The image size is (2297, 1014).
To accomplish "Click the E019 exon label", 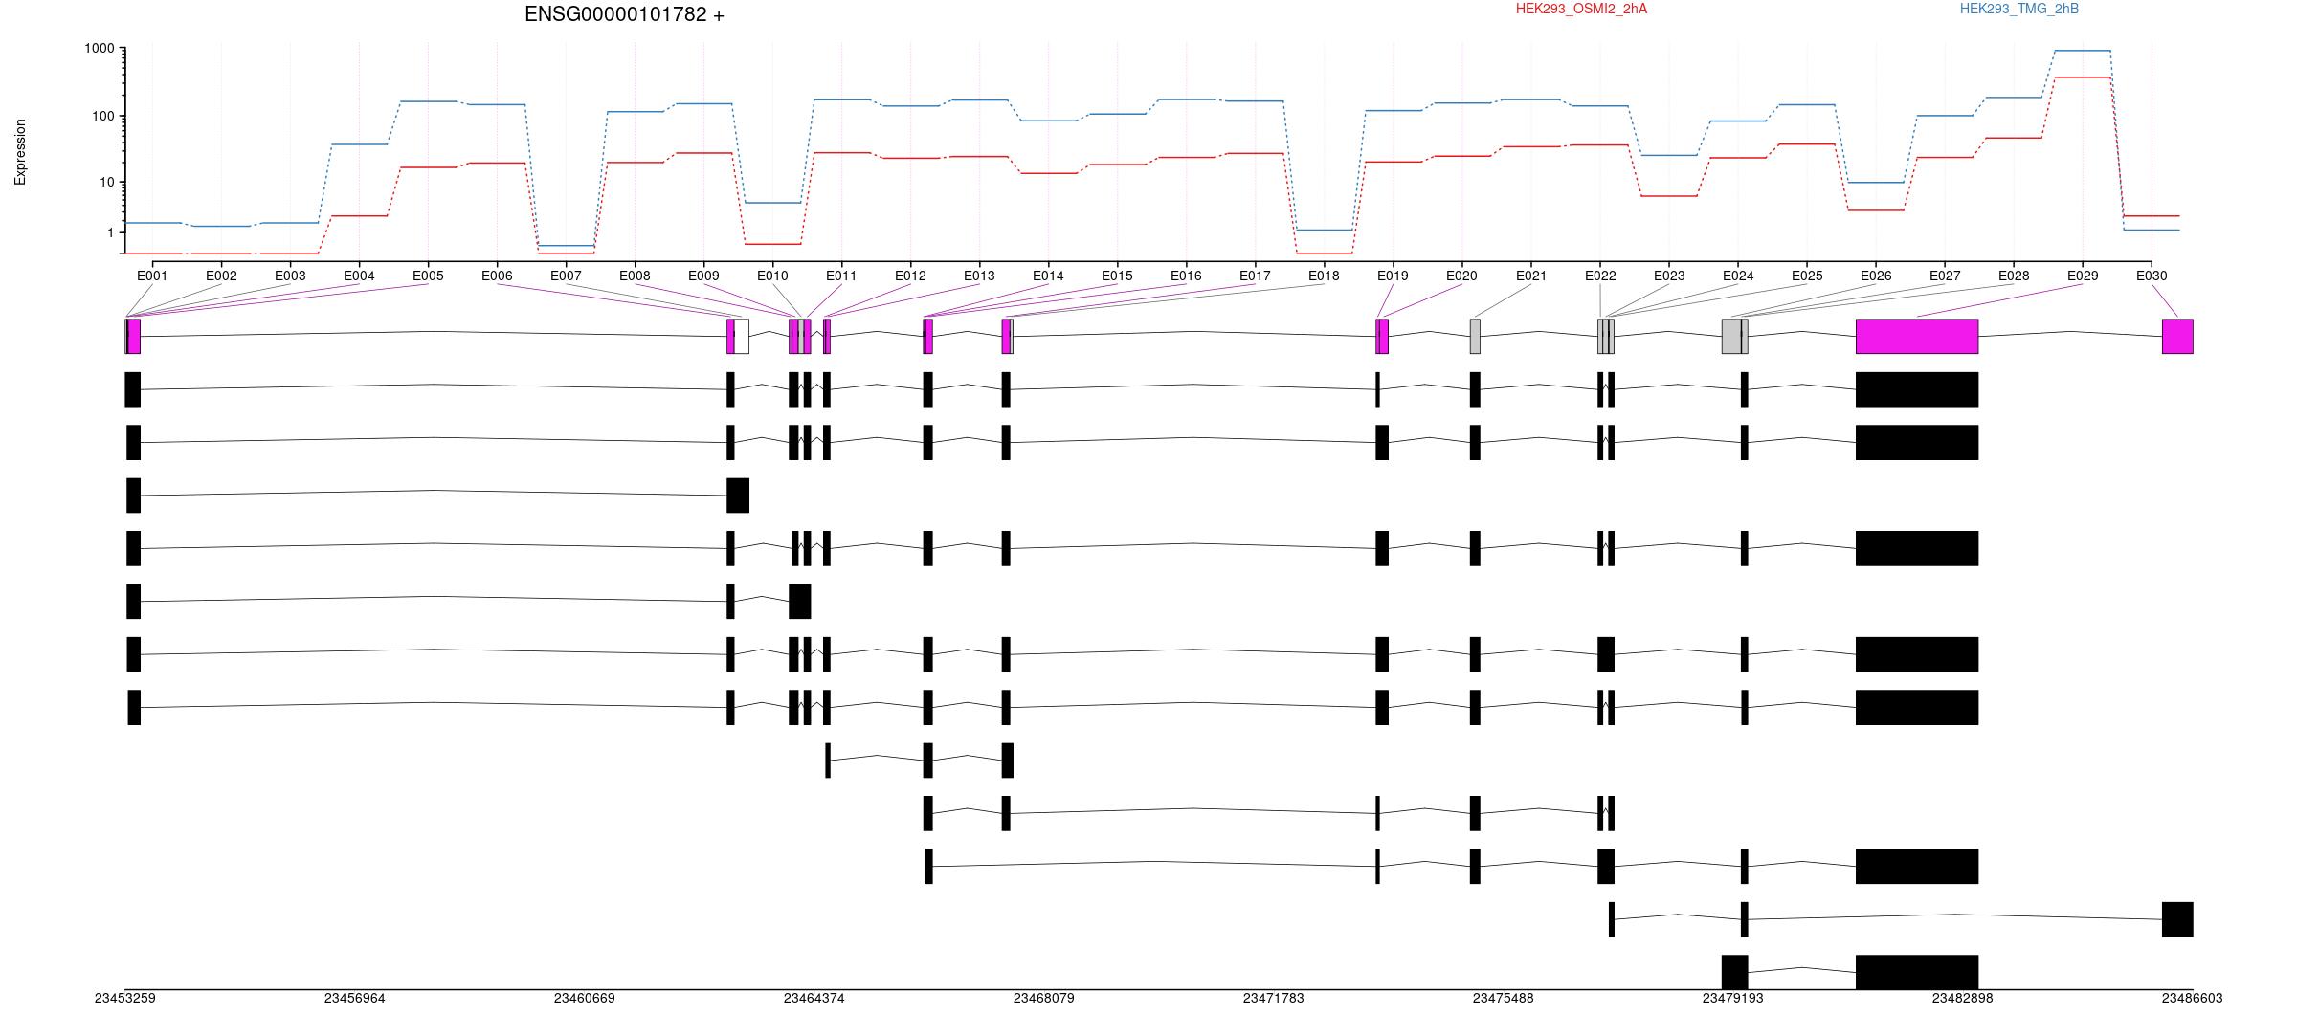I will pyautogui.click(x=1393, y=276).
